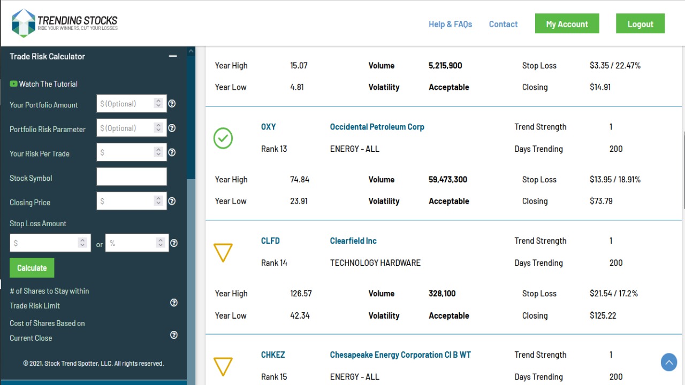Show help for Cost of Shares

click(x=174, y=335)
